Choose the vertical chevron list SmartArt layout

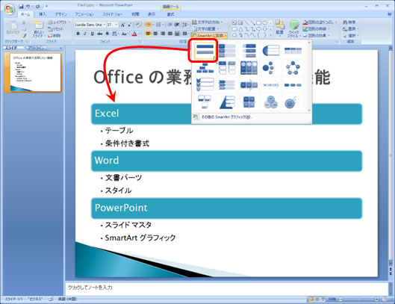[205, 85]
